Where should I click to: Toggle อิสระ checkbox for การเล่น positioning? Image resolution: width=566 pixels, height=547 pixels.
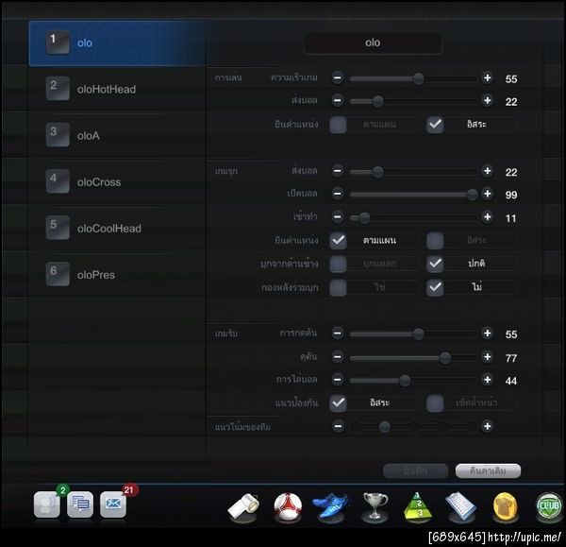(435, 125)
